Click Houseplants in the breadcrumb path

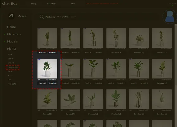pyautogui.click(x=63, y=17)
